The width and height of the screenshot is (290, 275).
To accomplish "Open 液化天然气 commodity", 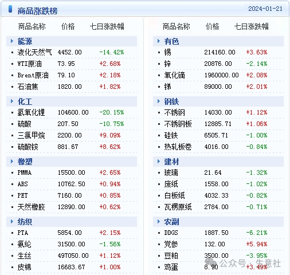I will [34, 52].
